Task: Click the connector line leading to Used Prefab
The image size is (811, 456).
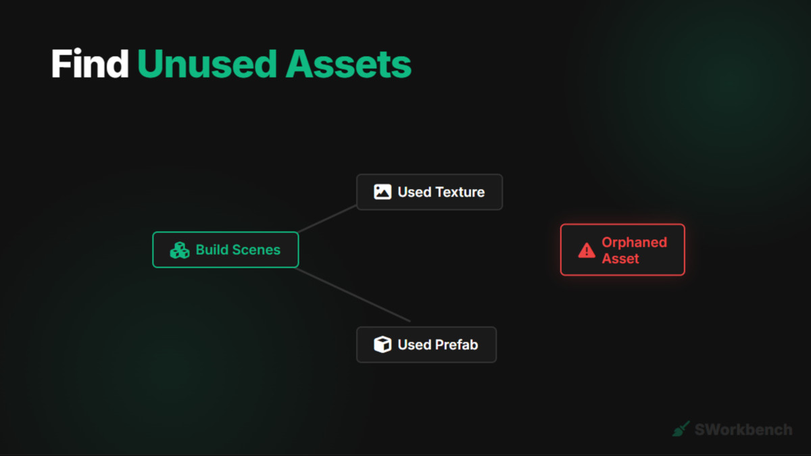Action: (353, 295)
